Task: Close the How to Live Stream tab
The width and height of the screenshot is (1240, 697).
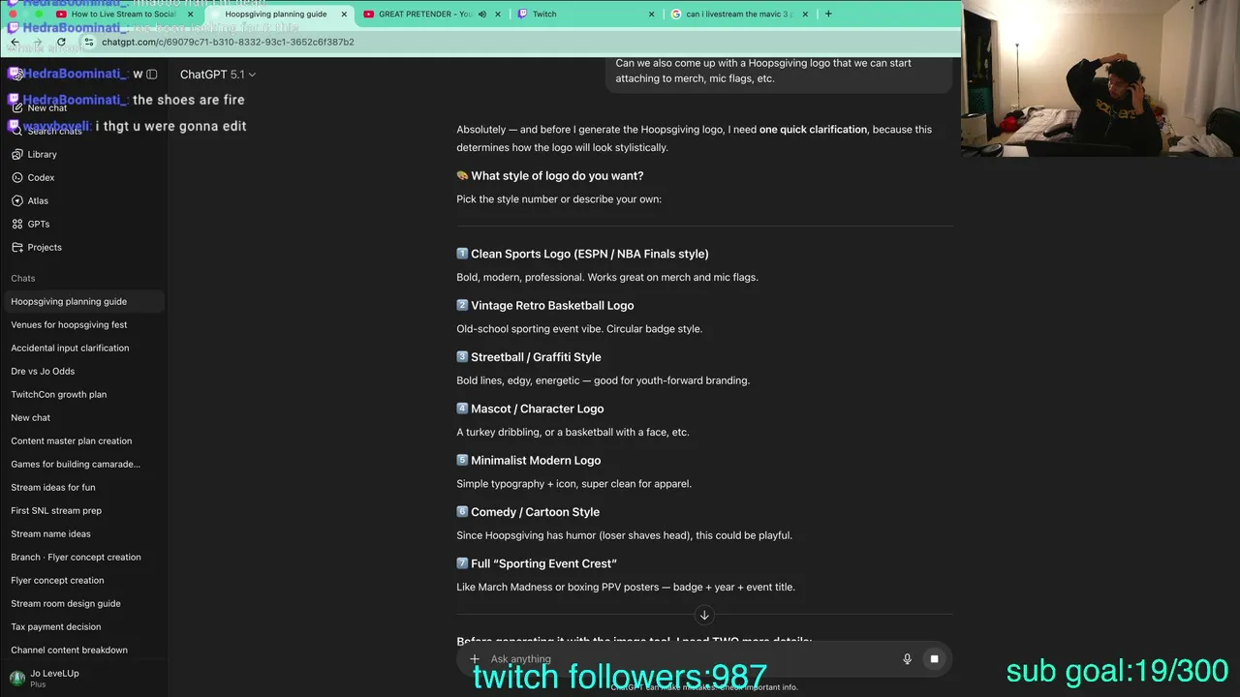Action: tap(191, 15)
